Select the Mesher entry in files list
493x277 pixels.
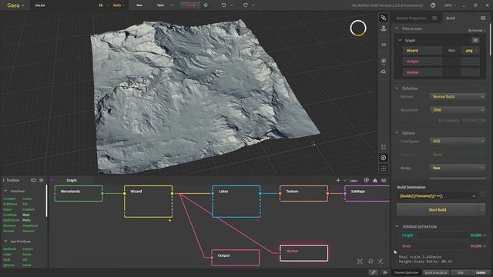[x=423, y=72]
